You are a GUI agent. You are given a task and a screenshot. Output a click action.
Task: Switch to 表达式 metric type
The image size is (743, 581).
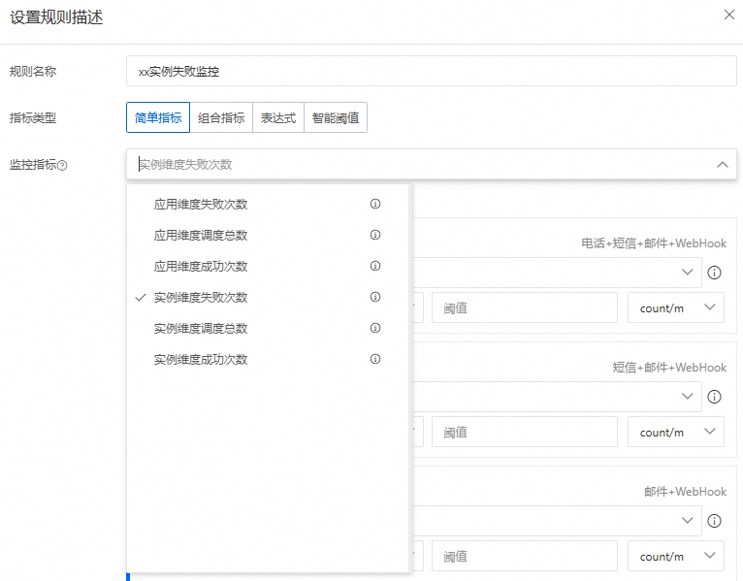coord(278,117)
